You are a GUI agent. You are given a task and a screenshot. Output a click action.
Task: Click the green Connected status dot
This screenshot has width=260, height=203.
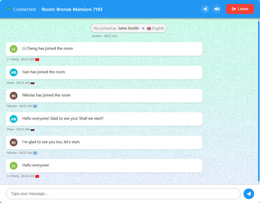coord(9,9)
